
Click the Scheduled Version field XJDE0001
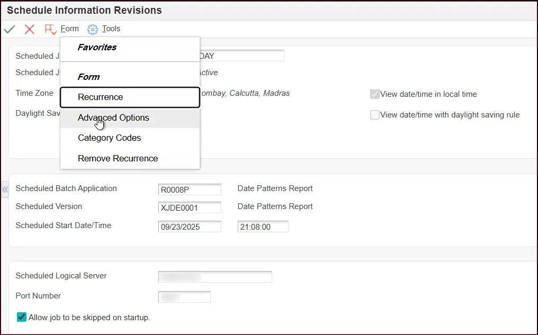click(x=190, y=207)
